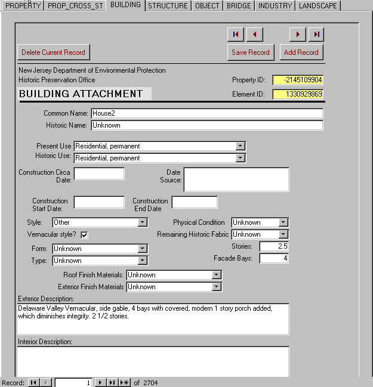Click the Save Record button
The width and height of the screenshot is (373, 387).
pyautogui.click(x=251, y=52)
